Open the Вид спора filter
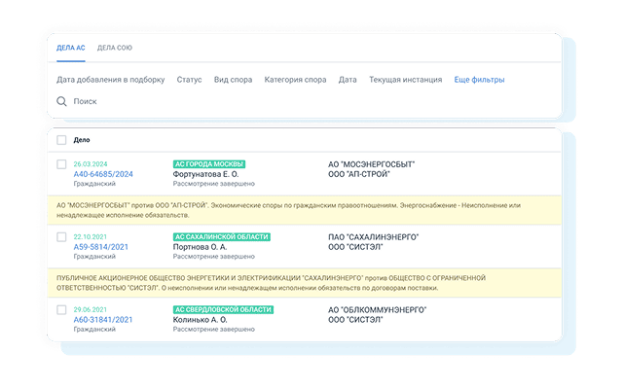 tap(235, 80)
